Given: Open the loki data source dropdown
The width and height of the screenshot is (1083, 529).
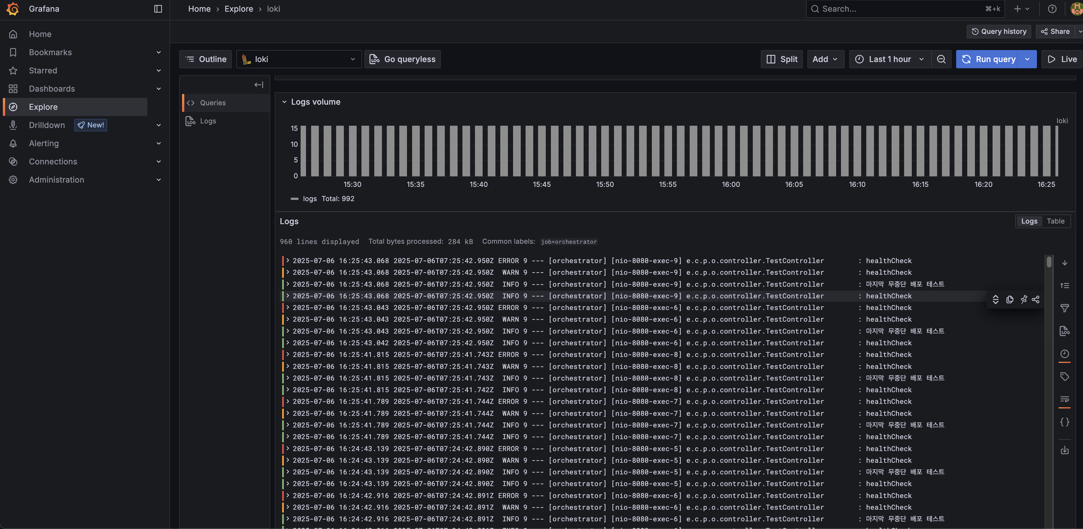Looking at the screenshot, I should [299, 59].
